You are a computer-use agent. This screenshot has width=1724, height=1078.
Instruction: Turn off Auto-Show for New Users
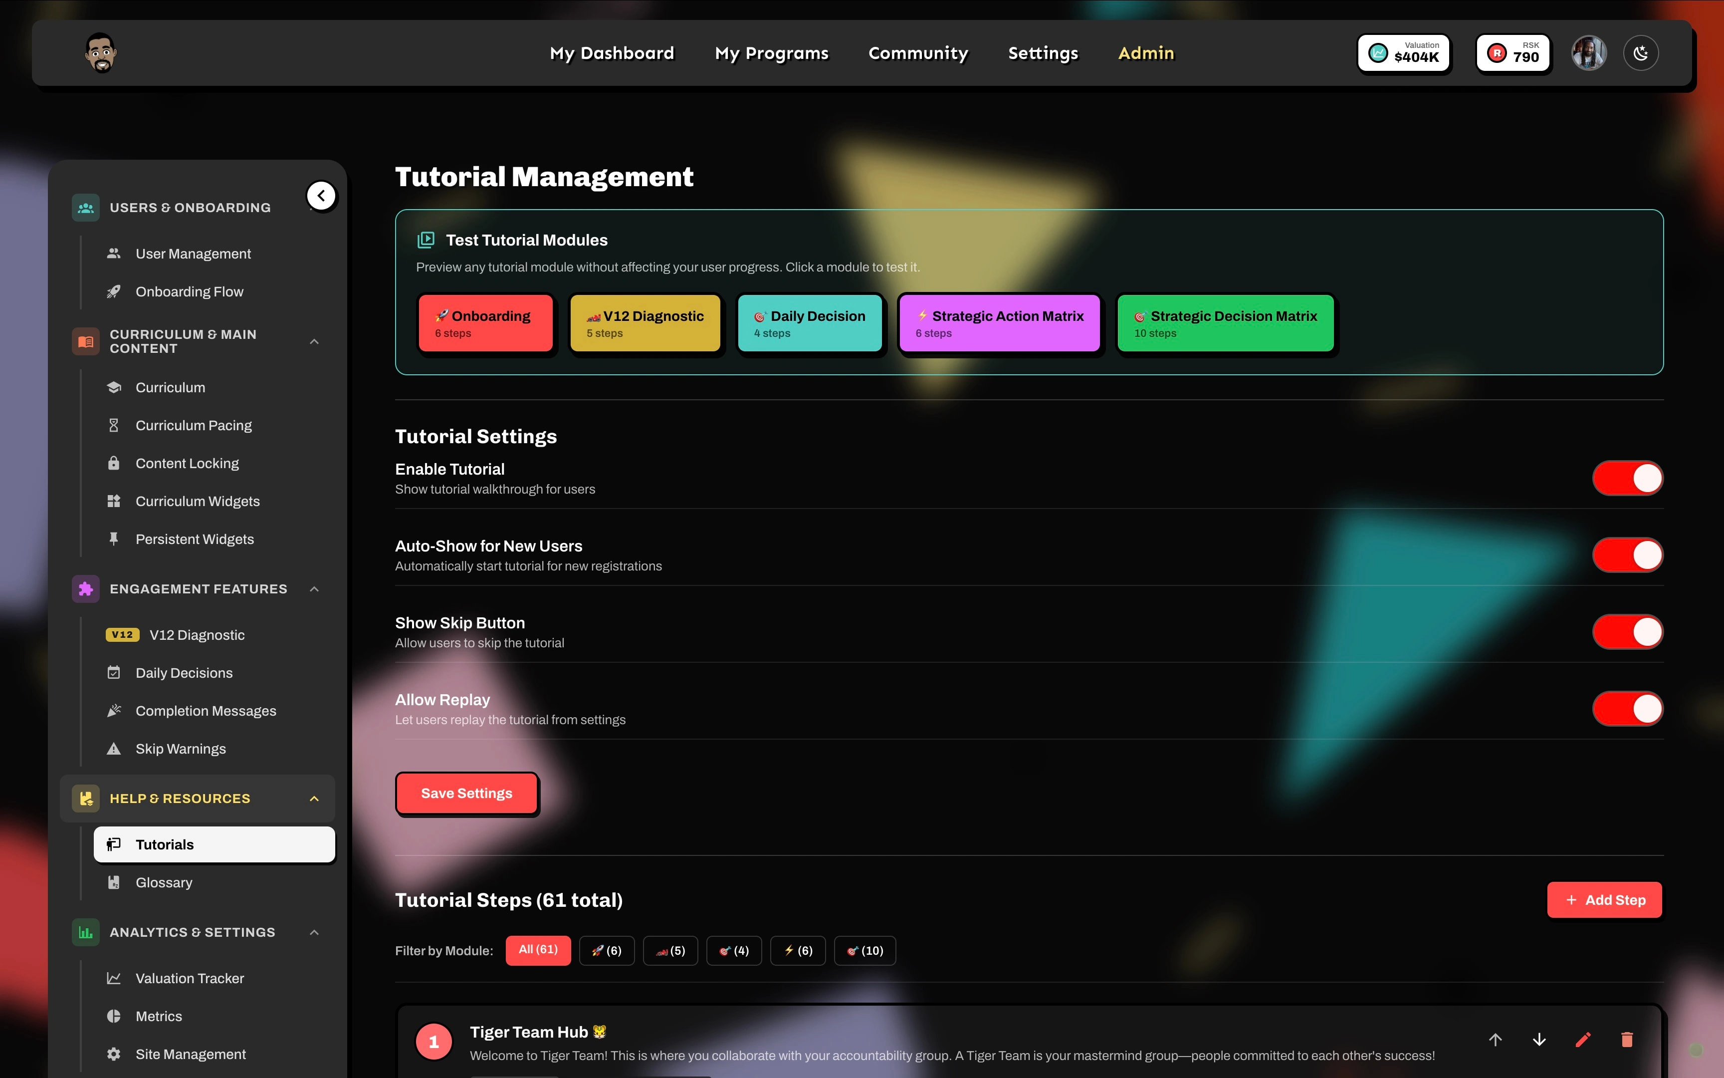point(1627,555)
